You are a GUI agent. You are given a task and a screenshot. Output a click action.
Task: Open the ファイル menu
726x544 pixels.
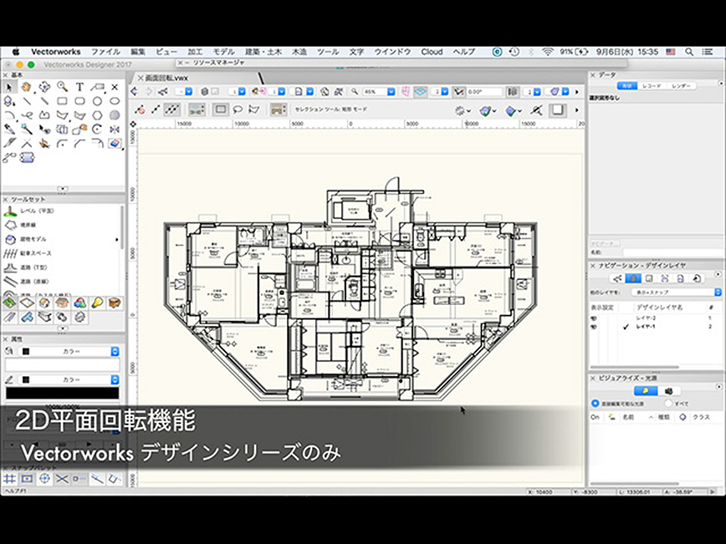105,52
